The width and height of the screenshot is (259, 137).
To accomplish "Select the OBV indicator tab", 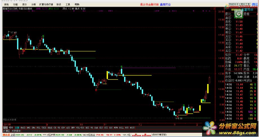I will pyautogui.click(x=63, y=128).
